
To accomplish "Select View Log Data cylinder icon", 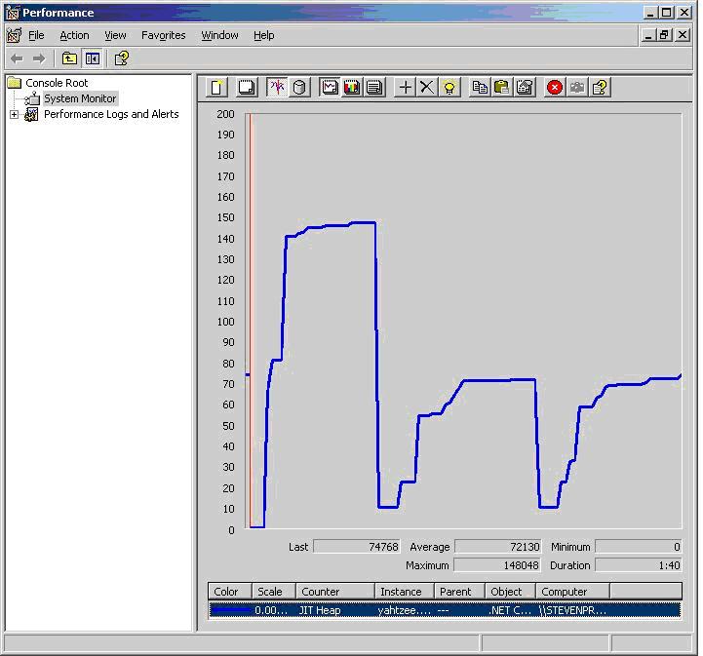I will [299, 87].
